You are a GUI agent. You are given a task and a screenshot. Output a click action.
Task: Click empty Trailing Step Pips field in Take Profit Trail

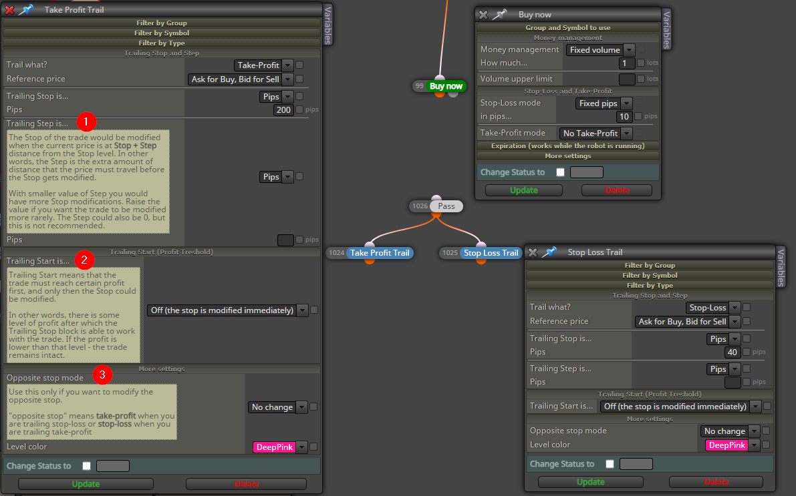(x=286, y=240)
